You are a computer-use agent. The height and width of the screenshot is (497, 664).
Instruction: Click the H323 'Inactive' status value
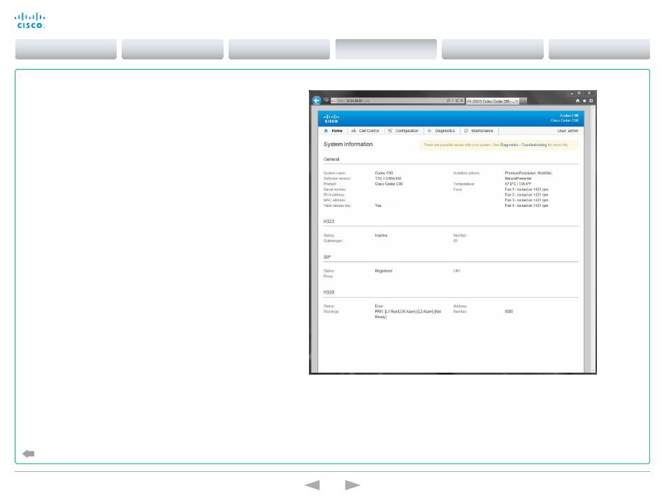[x=381, y=236]
